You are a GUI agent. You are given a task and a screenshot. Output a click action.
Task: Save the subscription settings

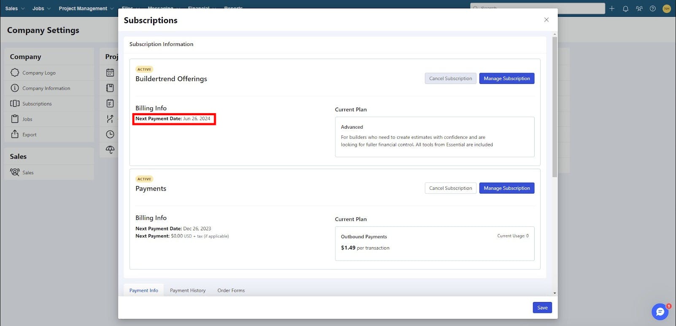click(x=542, y=307)
